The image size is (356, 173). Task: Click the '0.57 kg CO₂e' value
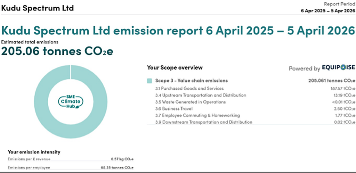[122, 159]
